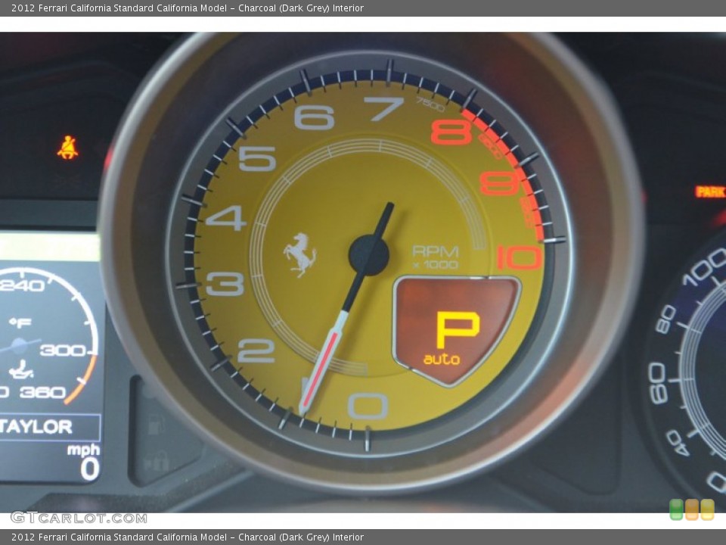Image resolution: width=726 pixels, height=545 pixels.
Task: Click the 360 value on temperature gauge
Action: click(x=42, y=393)
